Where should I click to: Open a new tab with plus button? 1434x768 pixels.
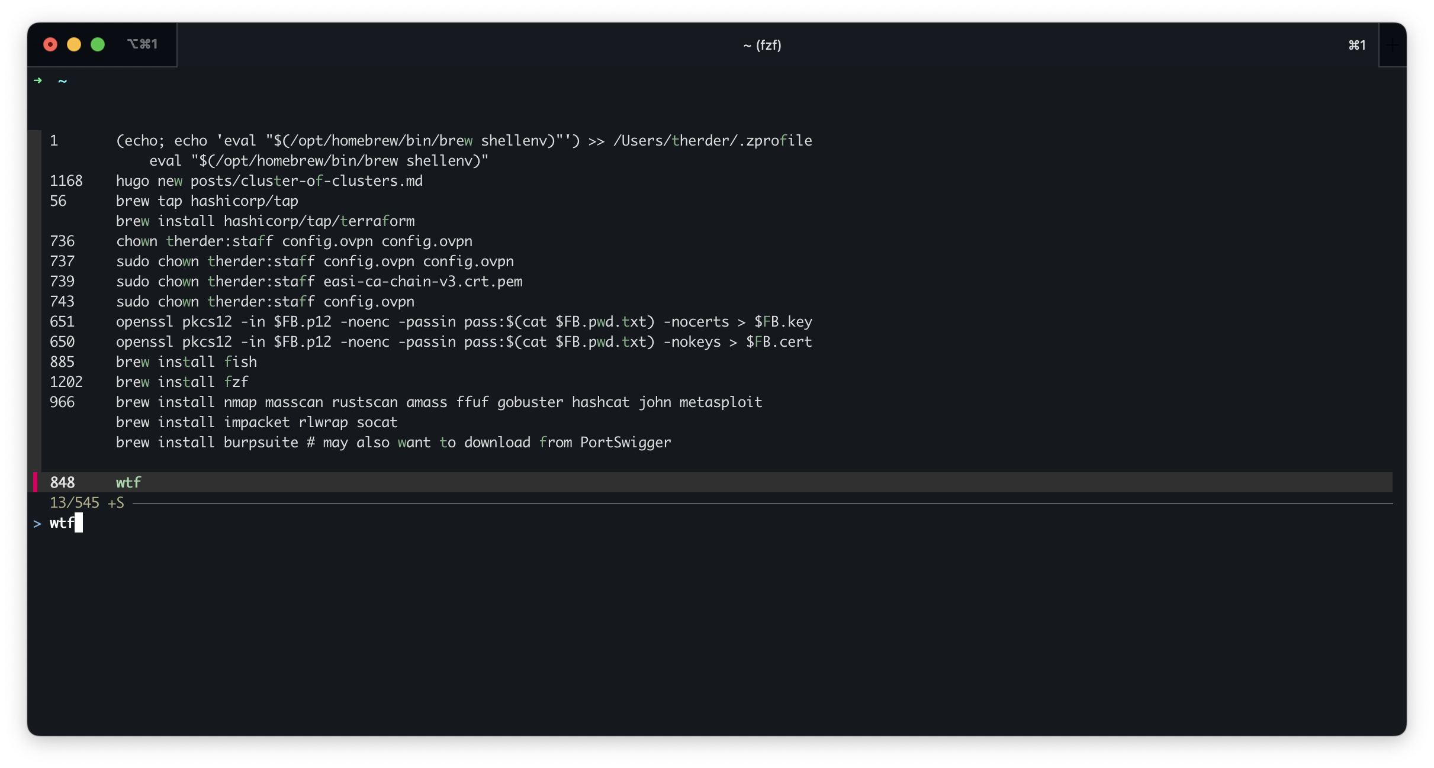(1392, 45)
